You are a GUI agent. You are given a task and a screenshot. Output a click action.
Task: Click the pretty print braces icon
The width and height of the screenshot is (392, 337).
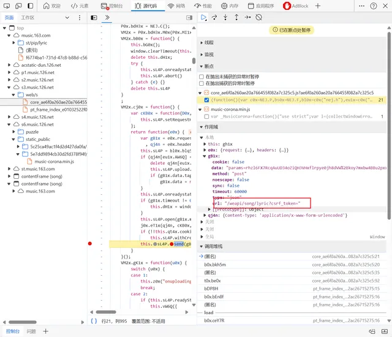point(94,321)
